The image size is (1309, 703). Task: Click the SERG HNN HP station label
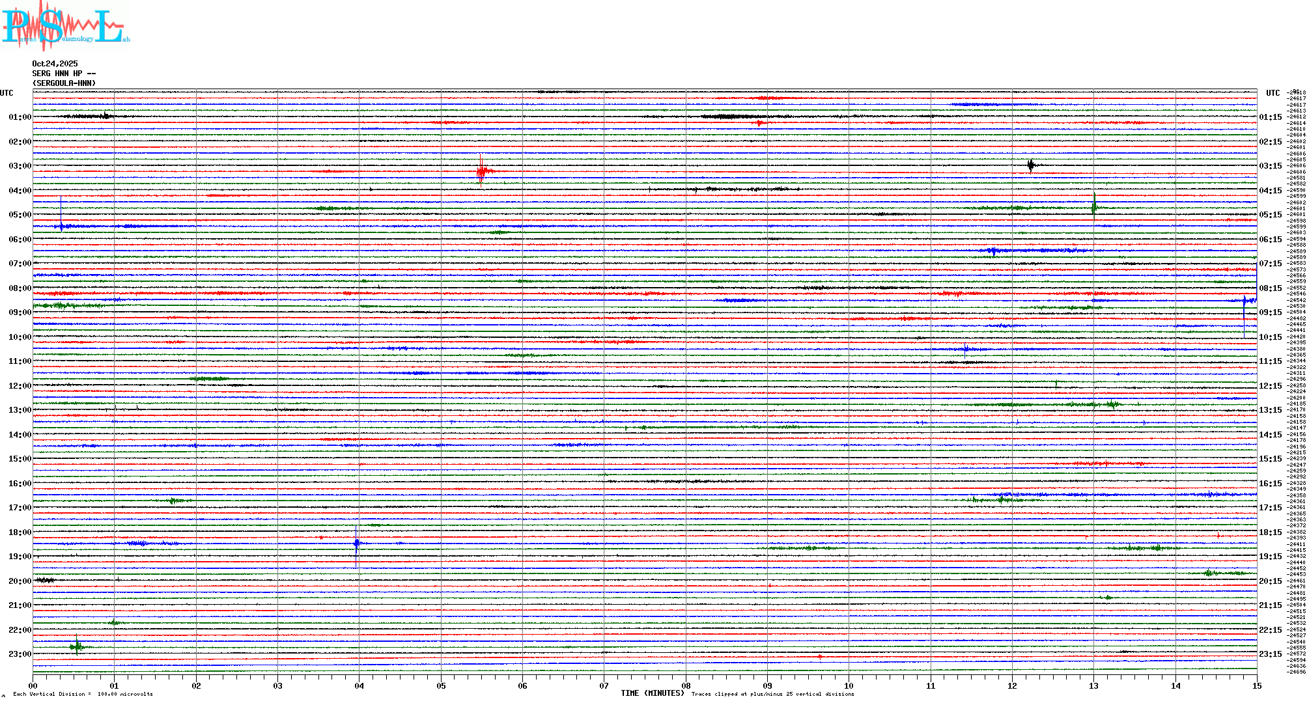click(x=64, y=74)
